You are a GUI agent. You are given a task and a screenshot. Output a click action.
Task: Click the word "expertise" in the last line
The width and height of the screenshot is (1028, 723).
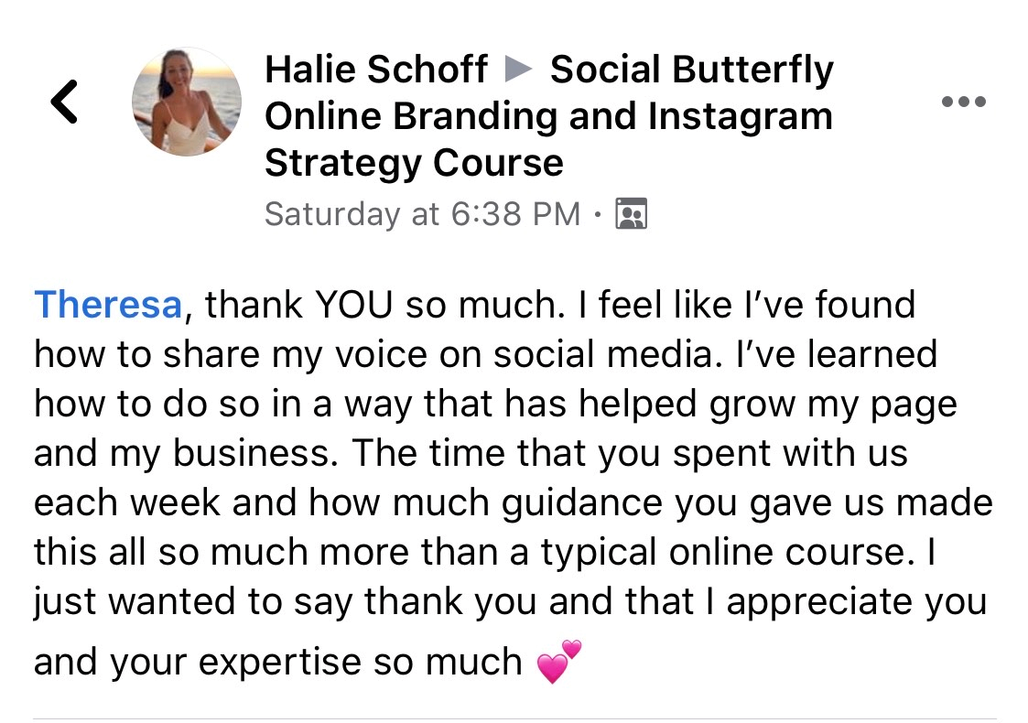(x=315, y=661)
